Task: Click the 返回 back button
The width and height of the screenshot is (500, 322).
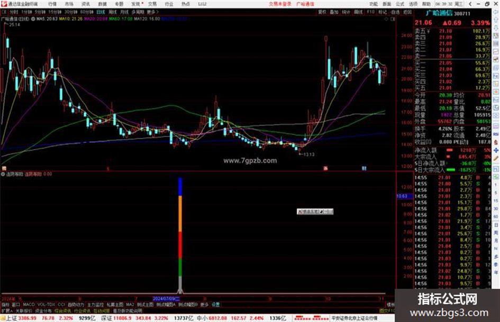Action: coord(407,12)
